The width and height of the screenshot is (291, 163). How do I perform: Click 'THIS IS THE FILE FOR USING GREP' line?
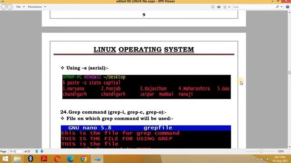click(117, 139)
